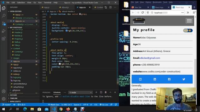Viewport: 200px width, 112px height.
Task: Expand the Outline section
Action: pos(13,95)
